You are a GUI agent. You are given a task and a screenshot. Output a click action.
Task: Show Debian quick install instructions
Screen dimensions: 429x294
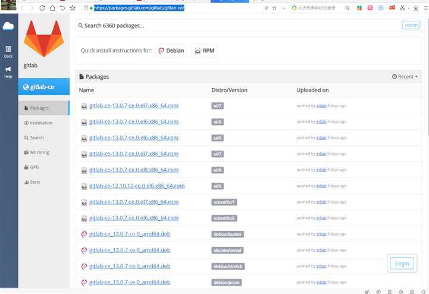(171, 51)
